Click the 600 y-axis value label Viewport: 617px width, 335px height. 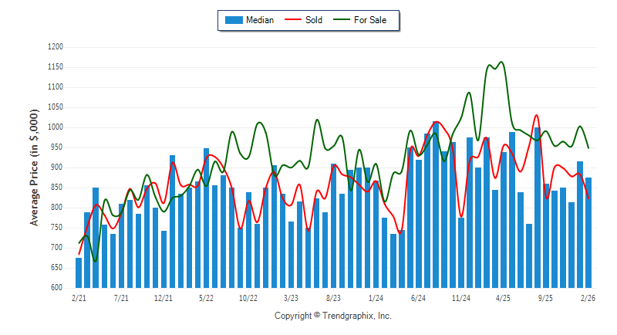[x=56, y=288]
